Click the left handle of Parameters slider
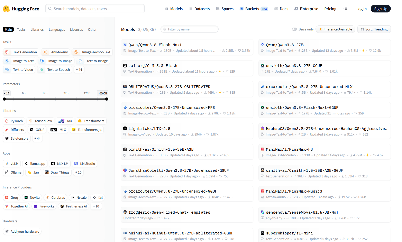Screen dimensions: 402x242 pos(4,99)
